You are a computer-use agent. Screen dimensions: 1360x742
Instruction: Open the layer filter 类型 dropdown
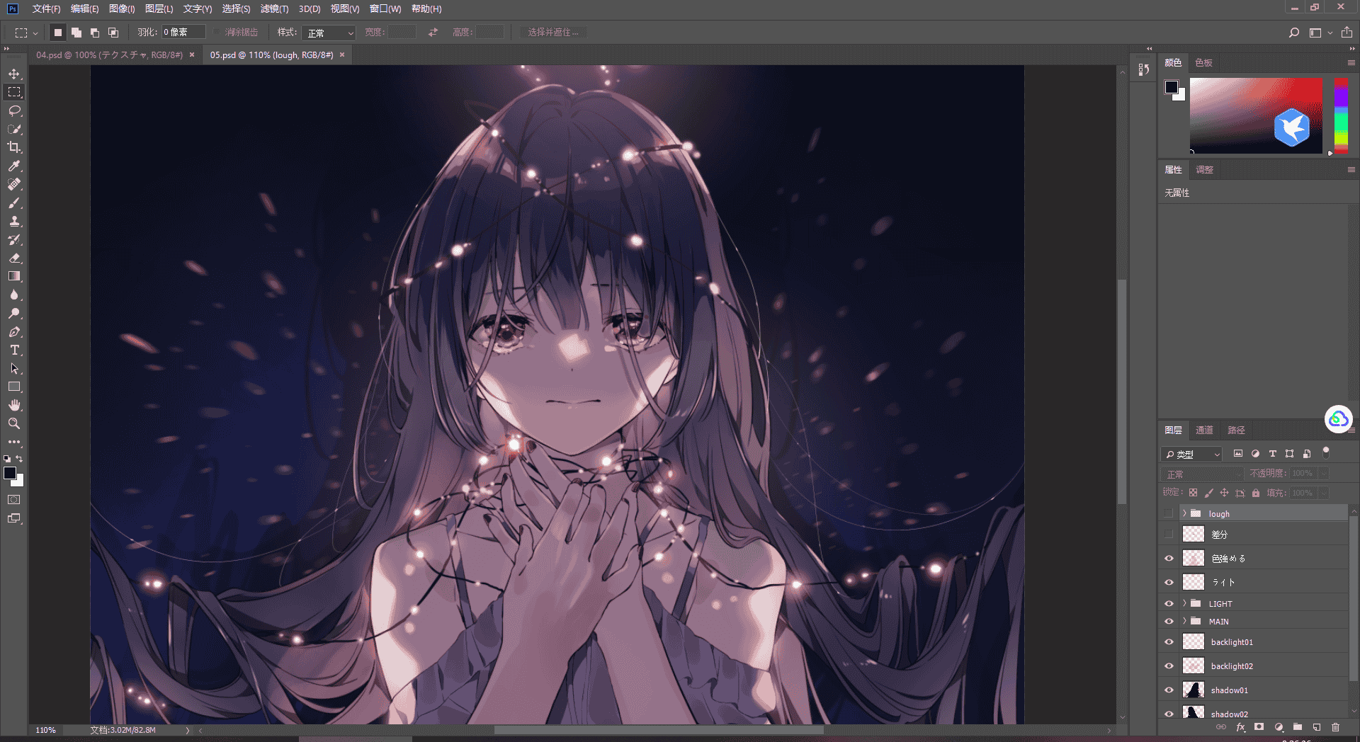point(1192,454)
